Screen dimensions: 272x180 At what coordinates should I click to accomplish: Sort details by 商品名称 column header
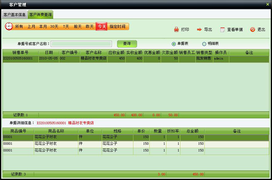pos(56,131)
